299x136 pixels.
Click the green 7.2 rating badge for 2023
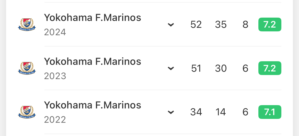270,68
